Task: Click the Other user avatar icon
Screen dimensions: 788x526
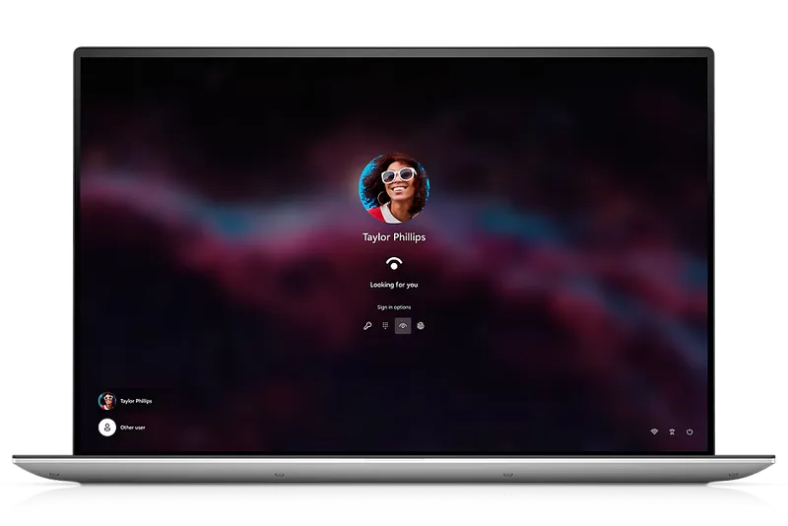Action: (106, 427)
